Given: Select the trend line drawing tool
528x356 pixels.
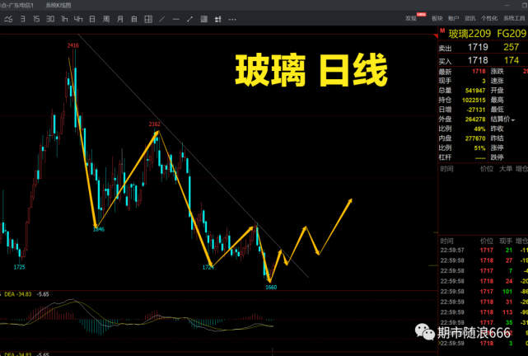Looking at the screenshot, I should point(162,19).
